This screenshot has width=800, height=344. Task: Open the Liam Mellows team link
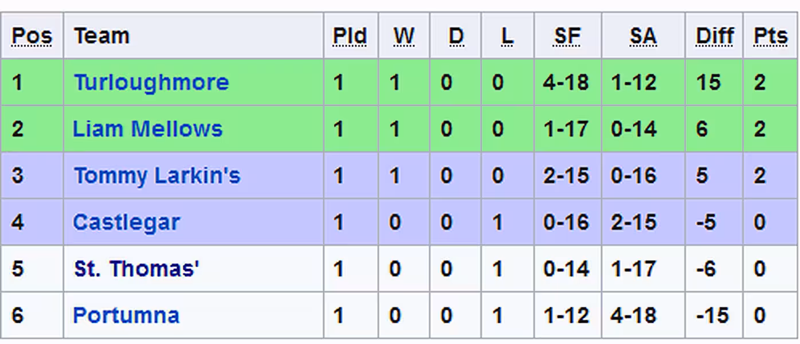pos(148,129)
